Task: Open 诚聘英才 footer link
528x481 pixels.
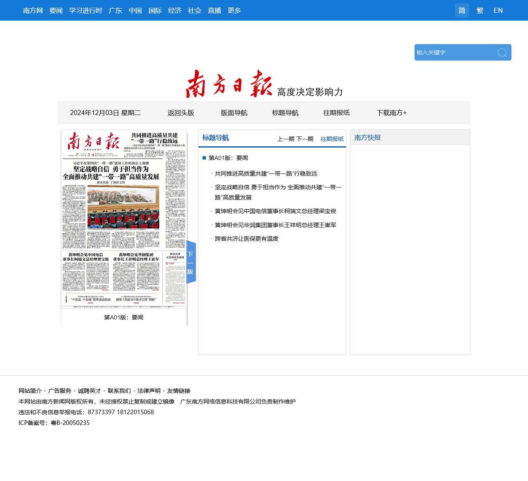Action: [x=90, y=391]
